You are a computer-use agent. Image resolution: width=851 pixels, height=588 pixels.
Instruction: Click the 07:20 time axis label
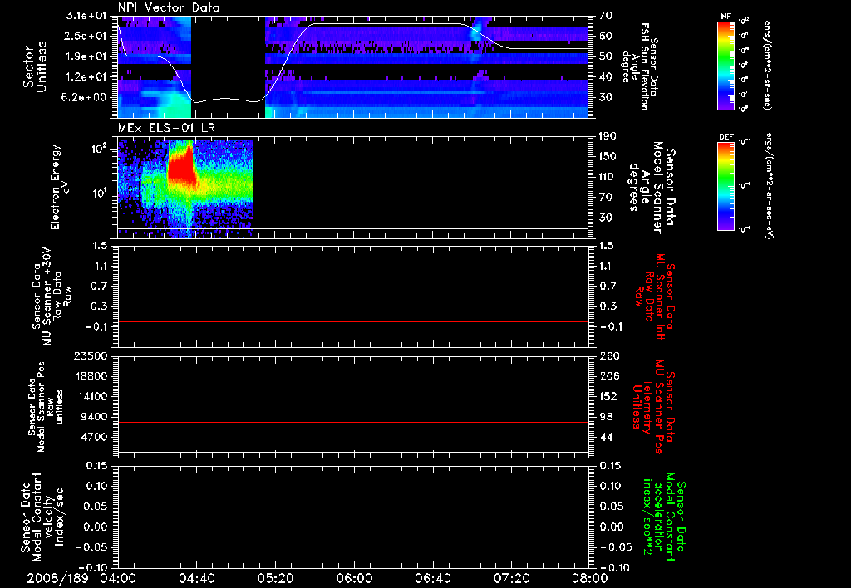pyautogui.click(x=511, y=578)
